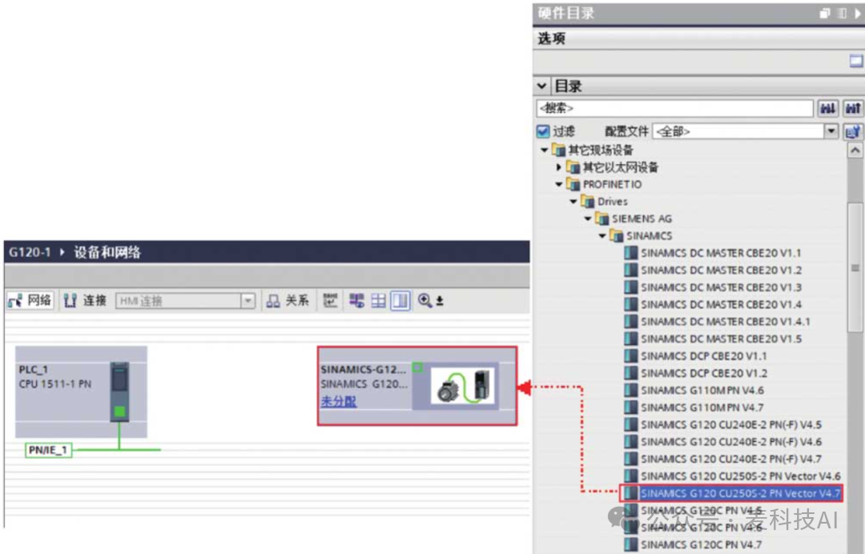Click the catalog scrollbar up arrow
The height and width of the screenshot is (554, 865).
point(855,150)
